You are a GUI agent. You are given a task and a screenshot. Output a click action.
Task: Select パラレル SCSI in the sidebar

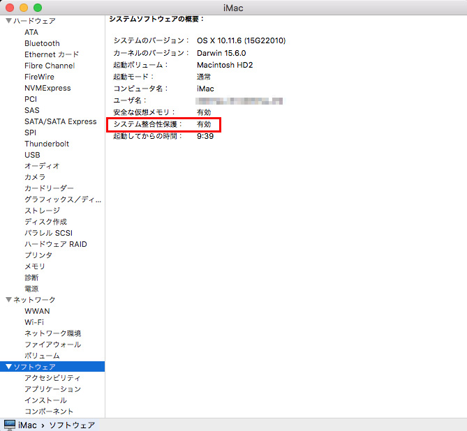(49, 233)
